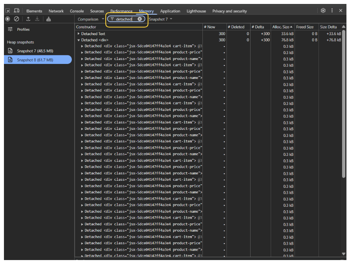350x264 pixels.
Task: Click the load profile upload icon
Action: (28, 19)
